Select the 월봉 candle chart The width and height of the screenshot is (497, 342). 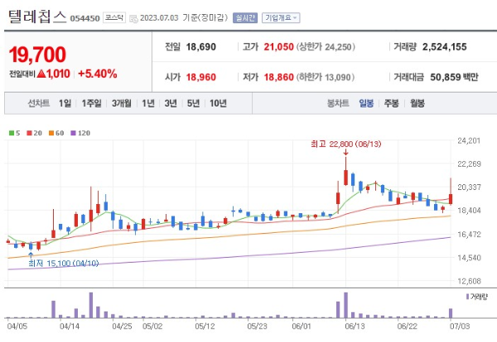pyautogui.click(x=417, y=103)
